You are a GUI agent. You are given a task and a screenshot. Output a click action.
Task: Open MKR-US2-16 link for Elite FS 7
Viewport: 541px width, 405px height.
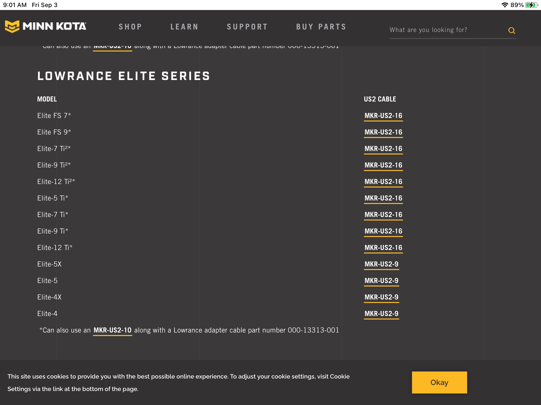[383, 116]
